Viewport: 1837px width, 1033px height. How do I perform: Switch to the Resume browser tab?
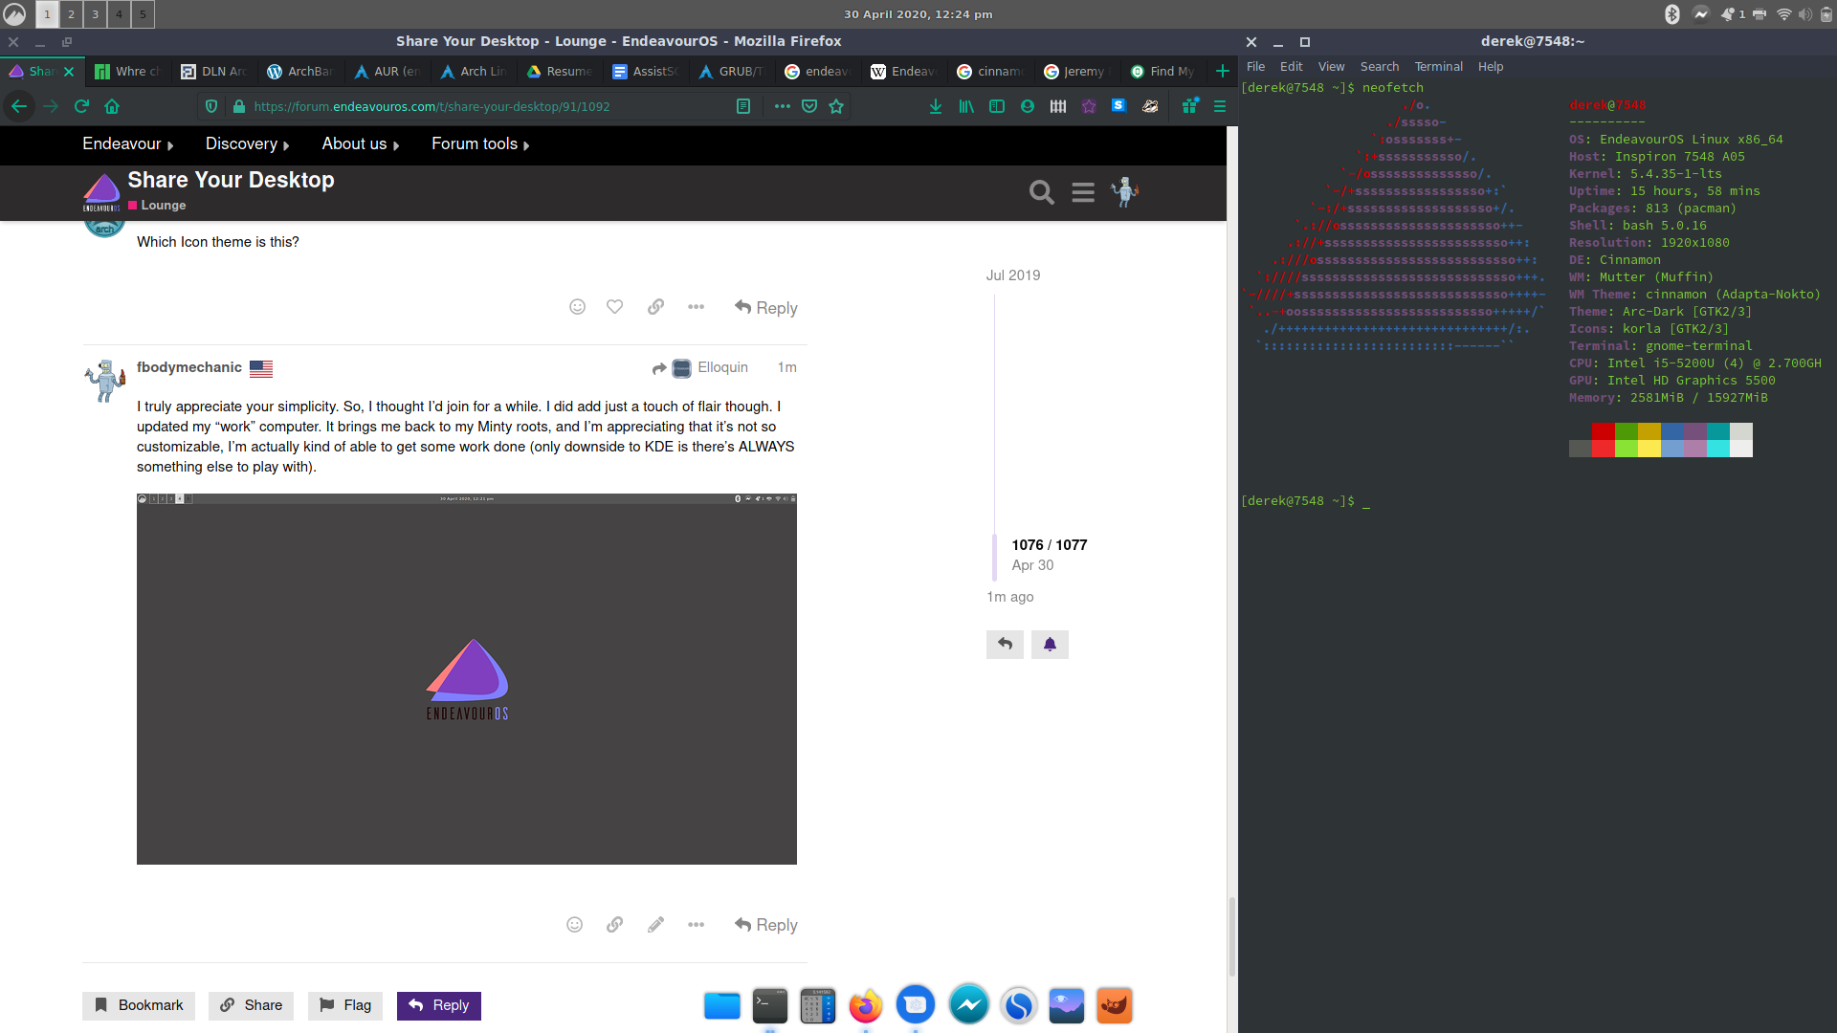click(x=560, y=72)
